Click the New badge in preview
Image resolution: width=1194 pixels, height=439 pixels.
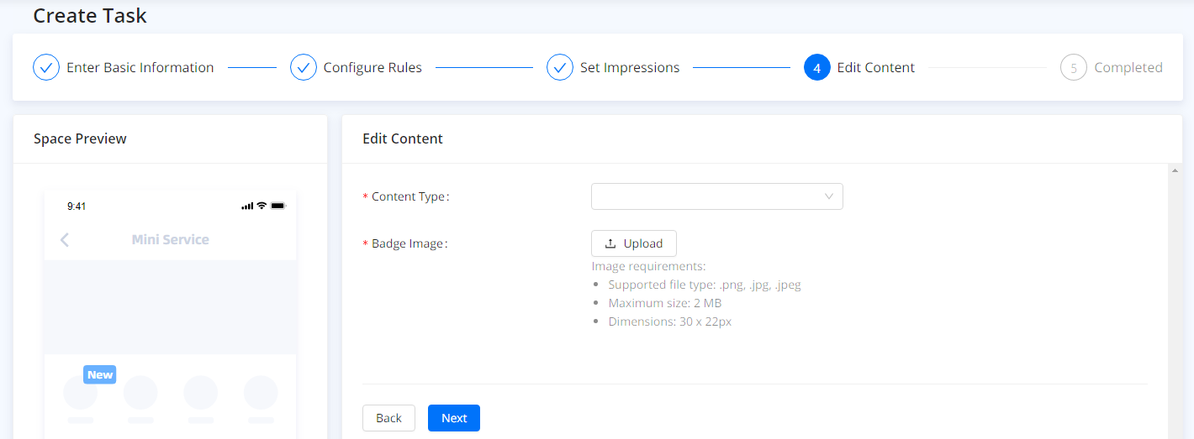tap(99, 374)
